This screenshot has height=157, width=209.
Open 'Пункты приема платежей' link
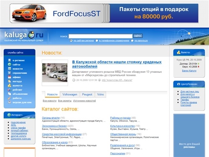[189, 104]
